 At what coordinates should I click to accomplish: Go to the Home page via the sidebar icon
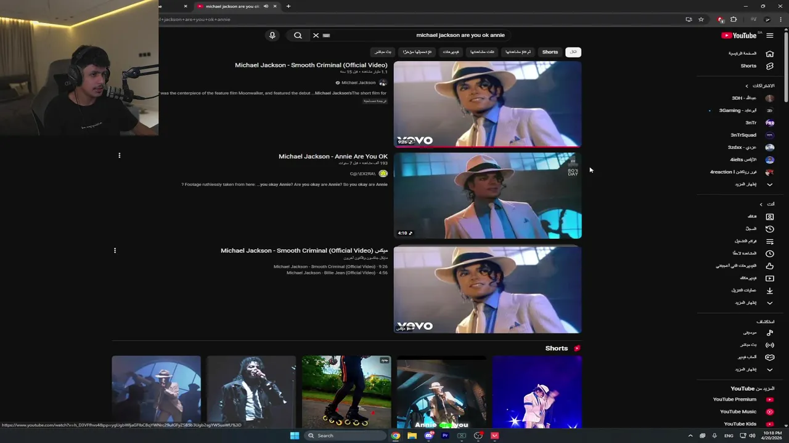769,54
